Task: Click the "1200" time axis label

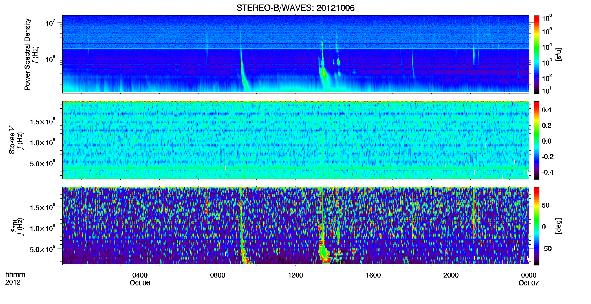Action: 295,275
